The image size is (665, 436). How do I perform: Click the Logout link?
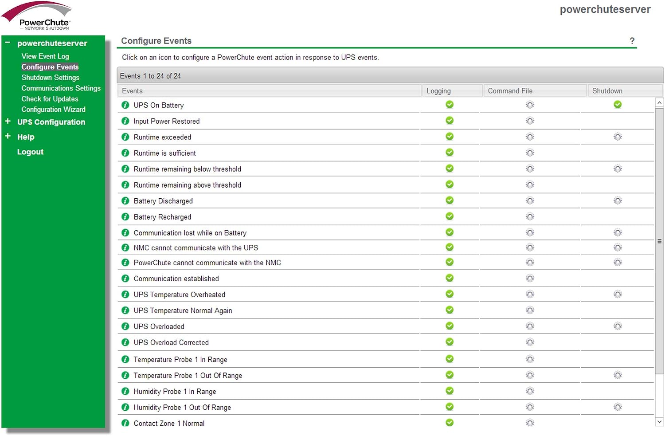pos(30,152)
